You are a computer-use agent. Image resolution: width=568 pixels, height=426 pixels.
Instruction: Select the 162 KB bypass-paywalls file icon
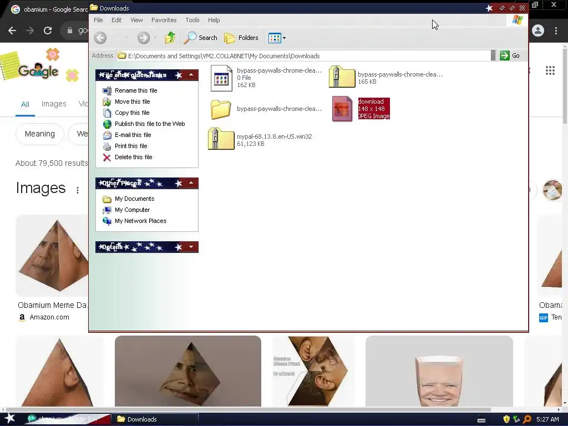pyautogui.click(x=221, y=78)
